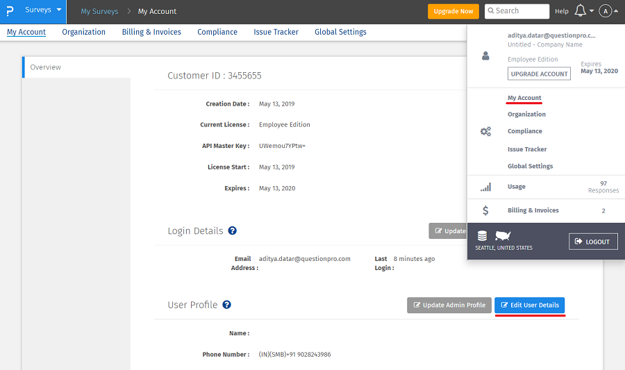
Task: Click the Update Admin Profile button
Action: [x=449, y=305]
